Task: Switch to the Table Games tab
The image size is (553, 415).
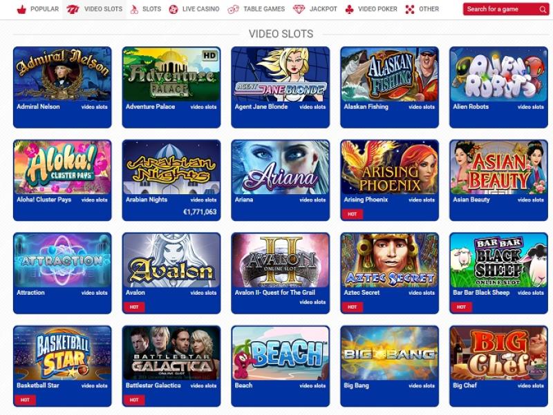Action: pos(256,9)
